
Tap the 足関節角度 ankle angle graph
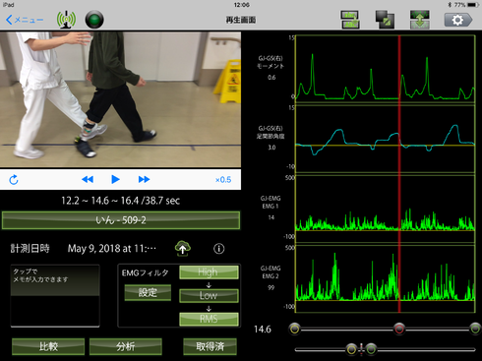386,139
